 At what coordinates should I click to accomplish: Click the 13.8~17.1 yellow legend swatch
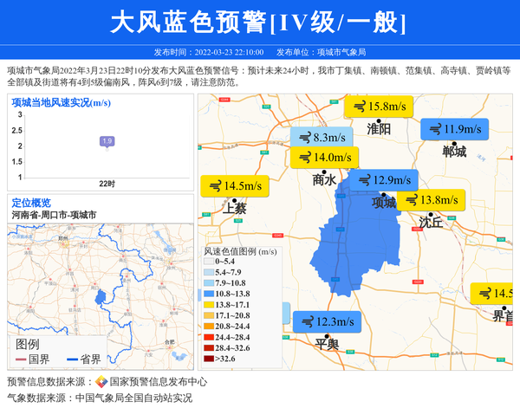209,304
